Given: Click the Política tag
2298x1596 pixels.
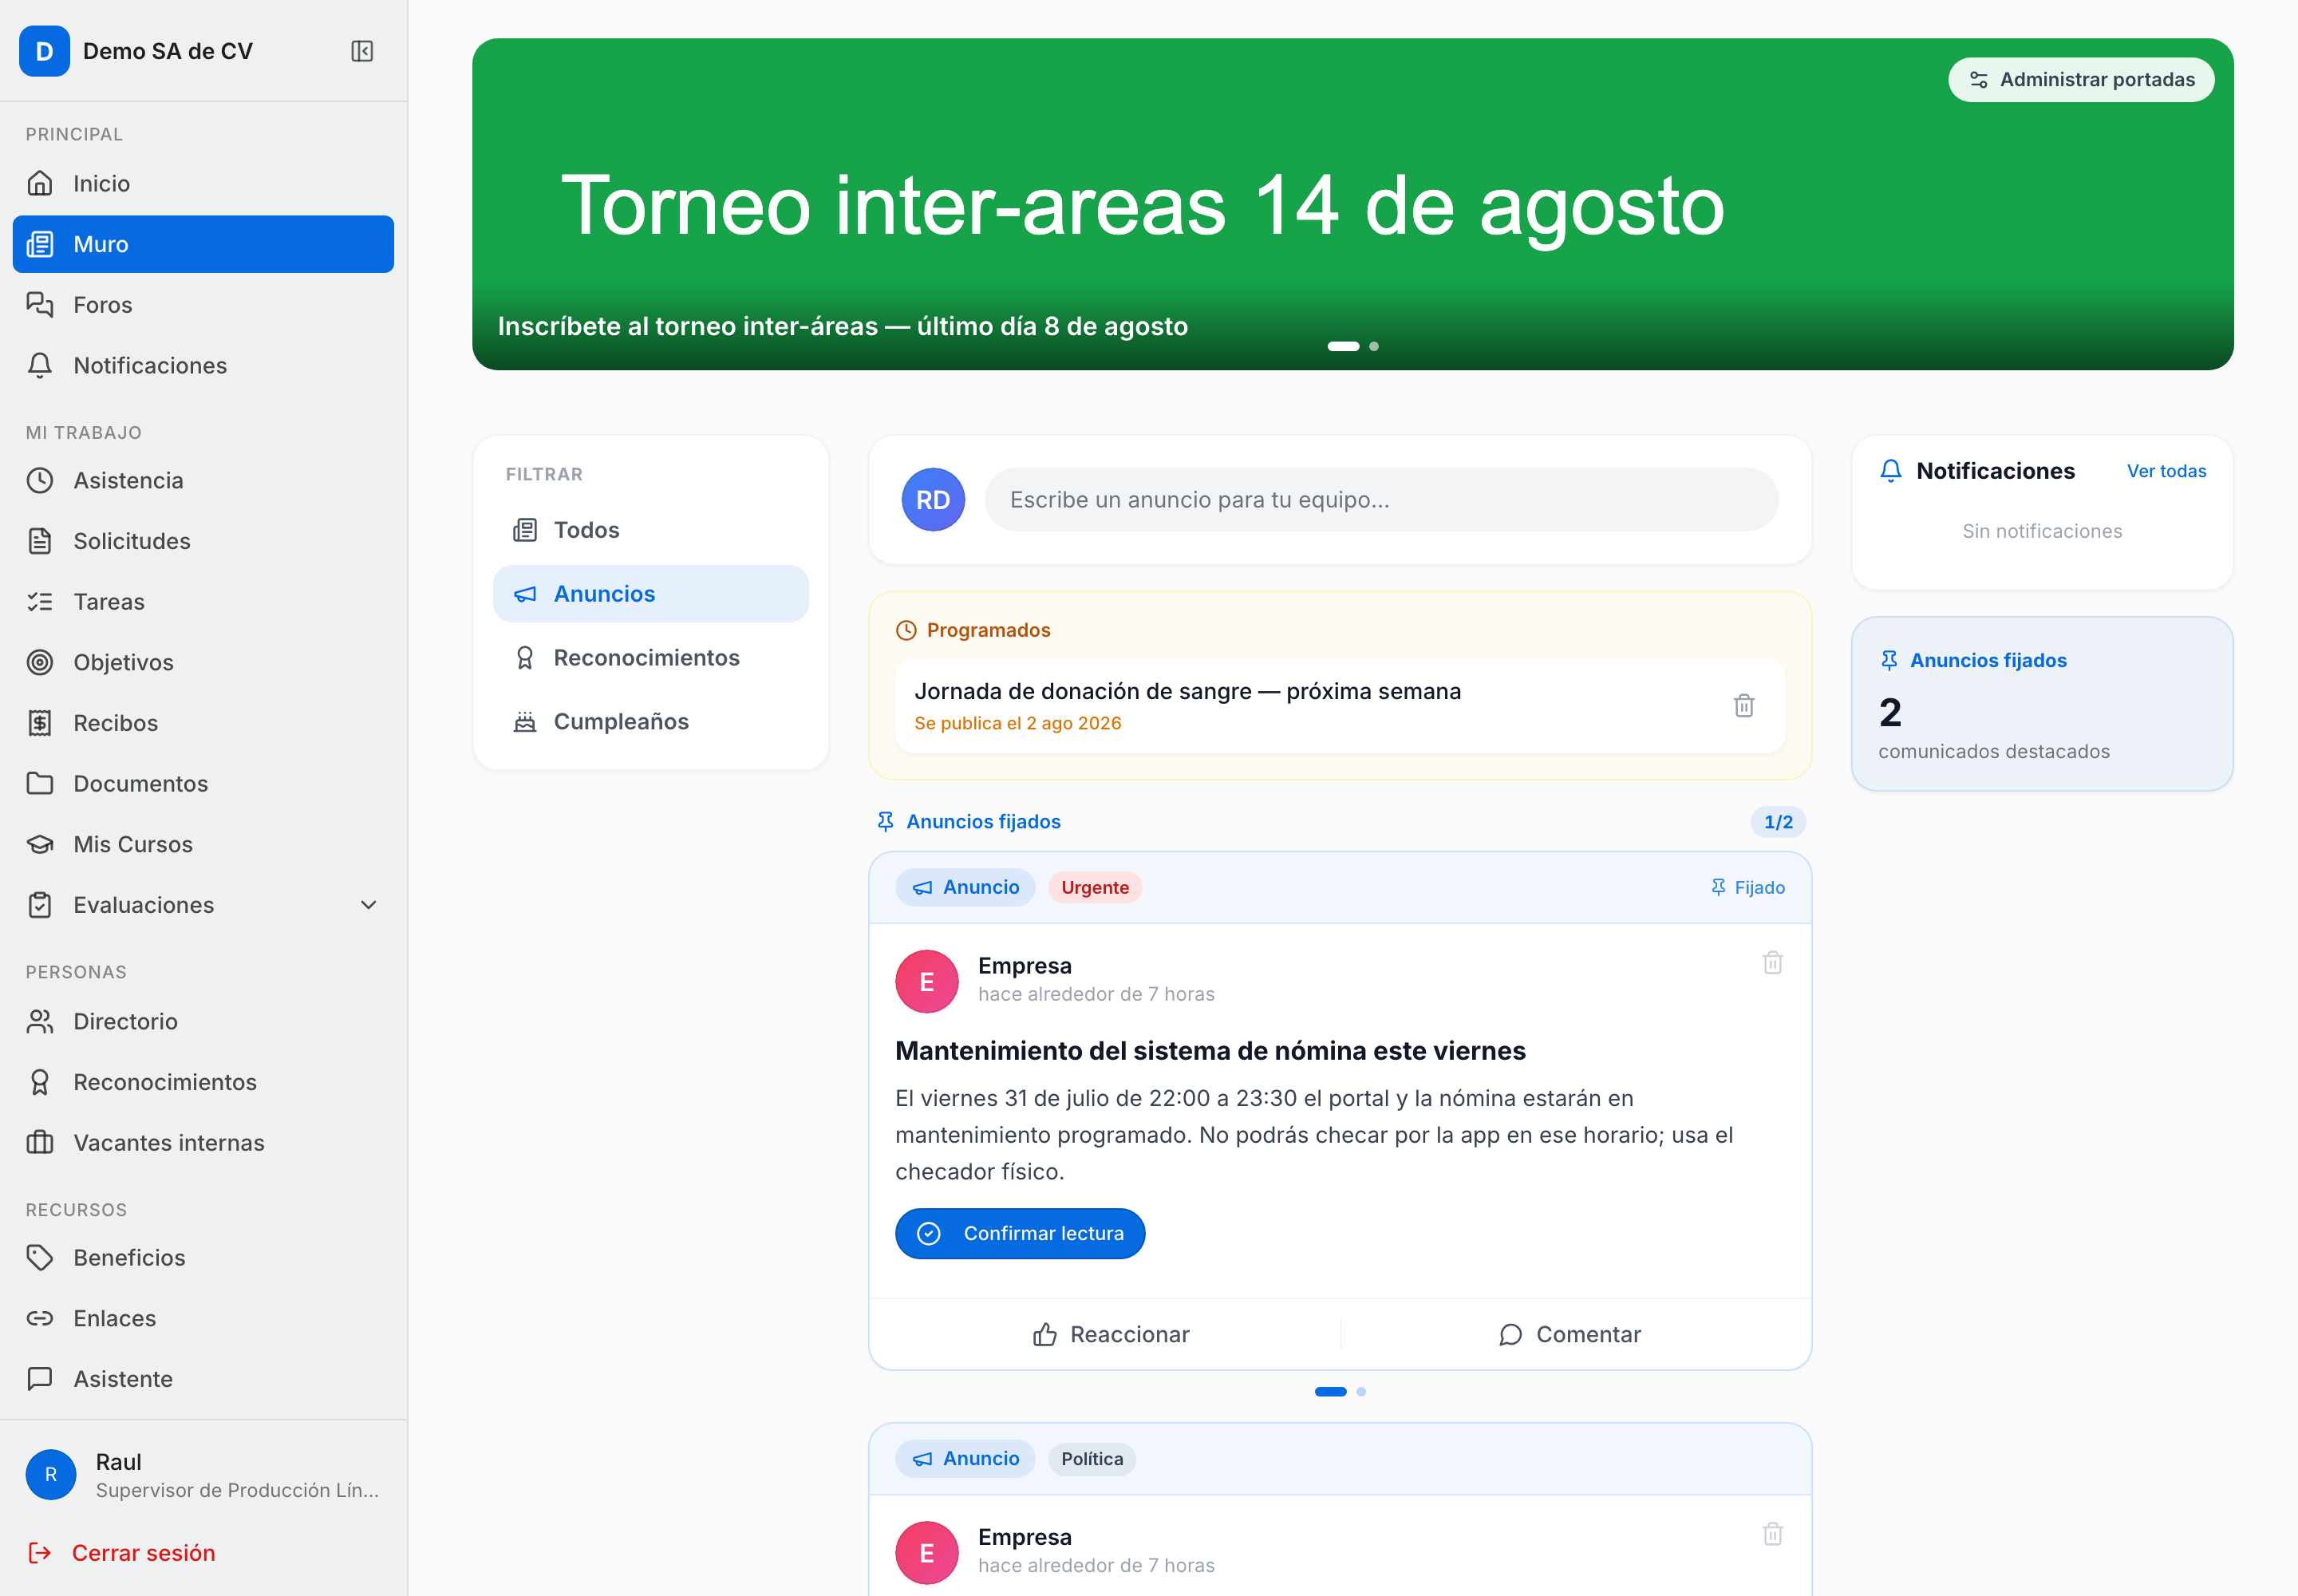Looking at the screenshot, I should (1092, 1460).
